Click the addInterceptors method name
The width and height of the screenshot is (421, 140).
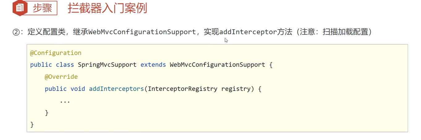click(116, 89)
